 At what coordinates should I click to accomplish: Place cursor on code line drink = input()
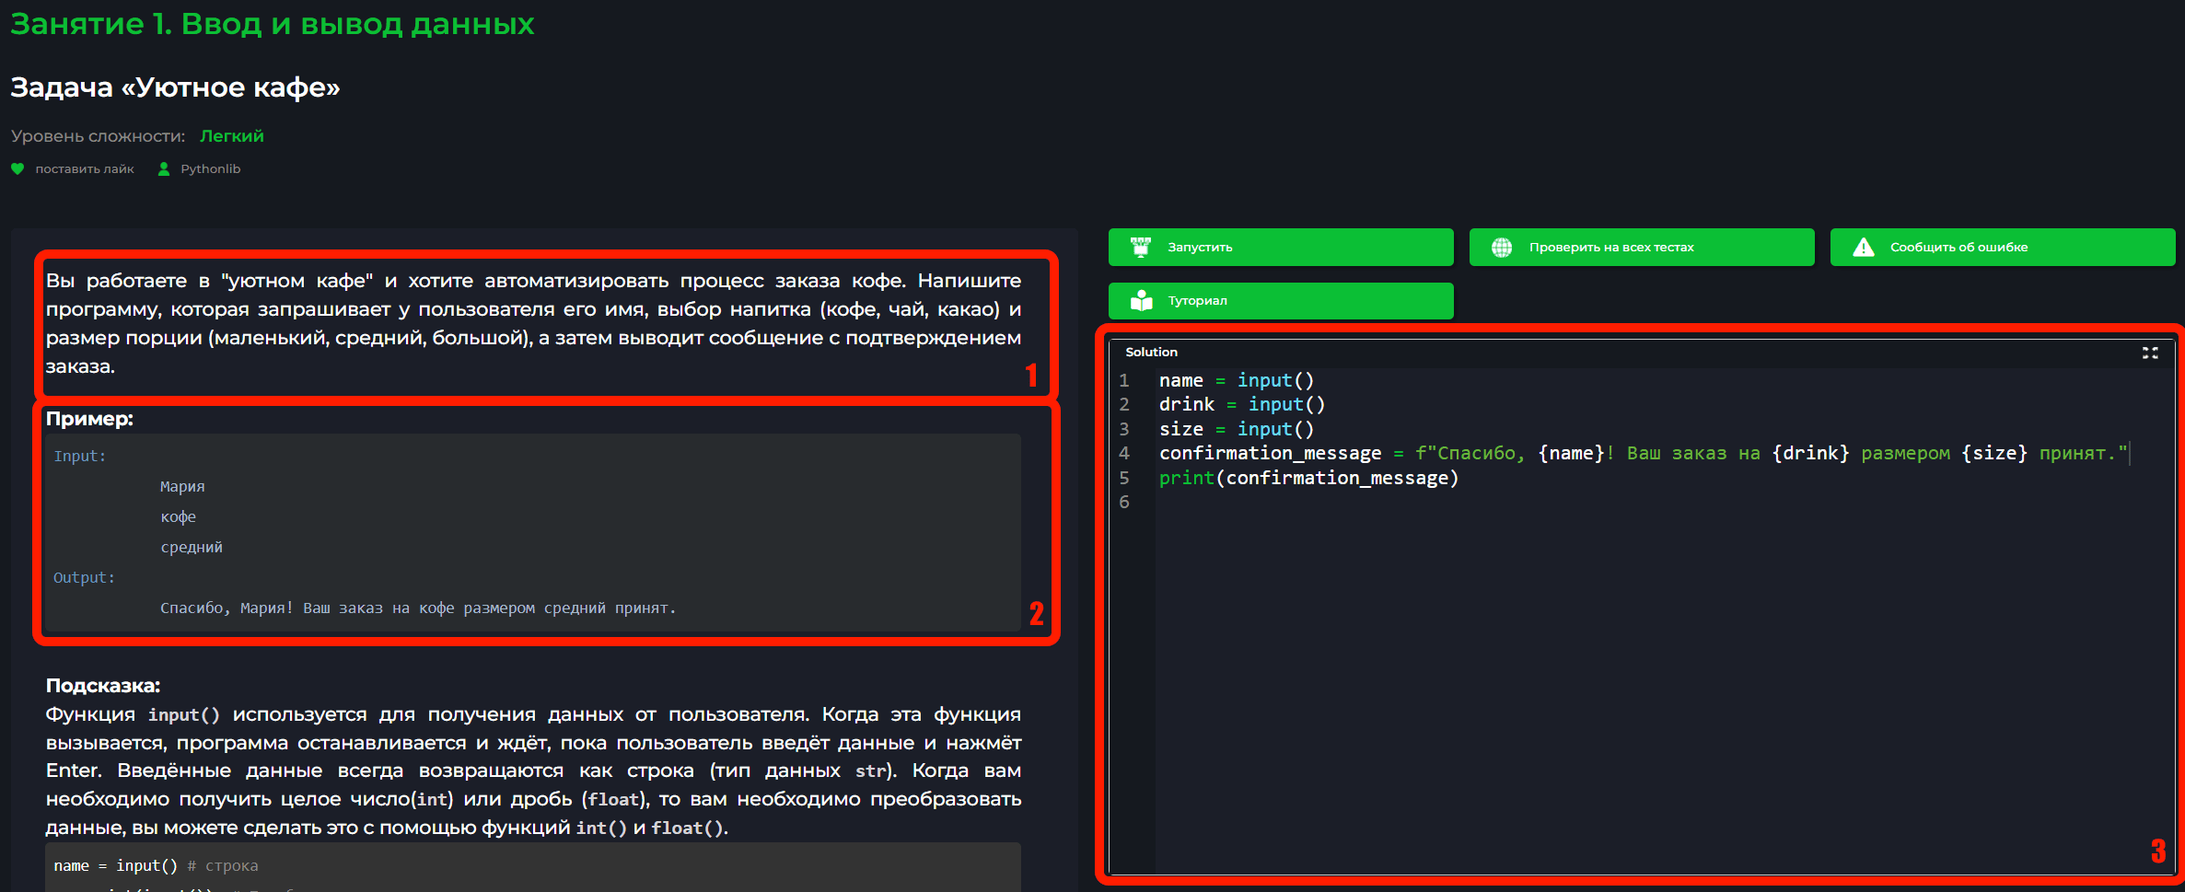[x=1242, y=404]
